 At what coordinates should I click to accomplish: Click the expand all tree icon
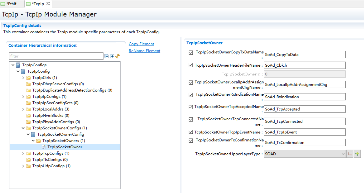(112, 56)
